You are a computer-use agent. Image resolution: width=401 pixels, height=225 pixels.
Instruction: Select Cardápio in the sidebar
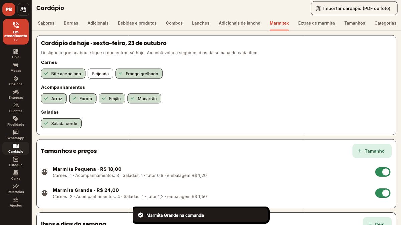point(16,148)
